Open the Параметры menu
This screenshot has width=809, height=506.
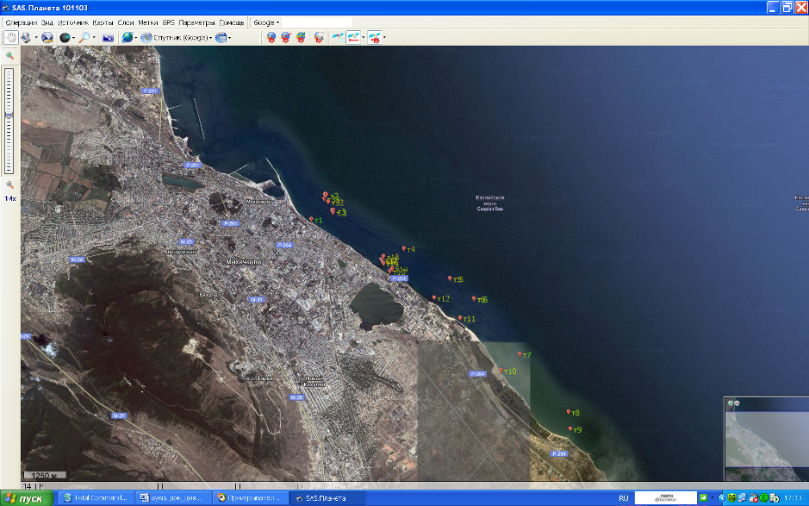196,22
